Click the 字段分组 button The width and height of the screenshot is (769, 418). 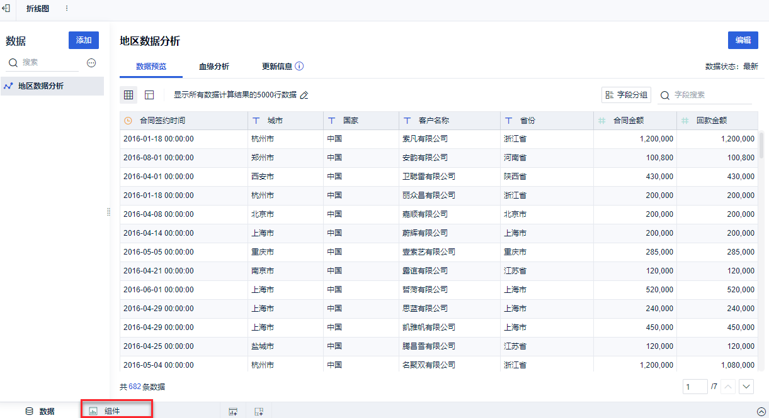pyautogui.click(x=626, y=95)
